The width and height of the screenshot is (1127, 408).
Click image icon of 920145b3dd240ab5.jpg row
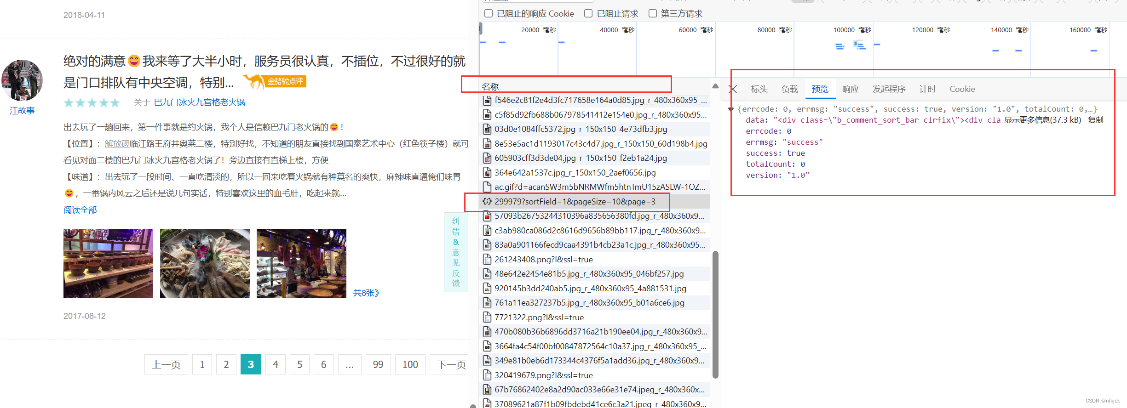487,288
